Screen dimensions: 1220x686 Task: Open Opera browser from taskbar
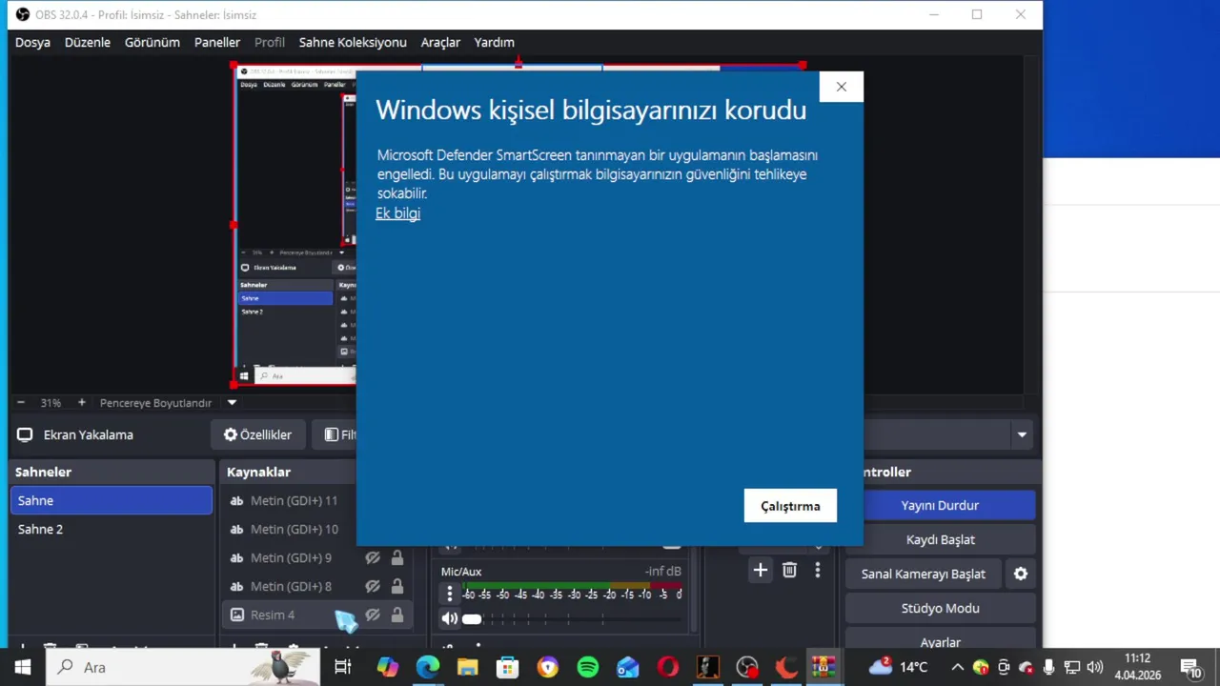667,667
